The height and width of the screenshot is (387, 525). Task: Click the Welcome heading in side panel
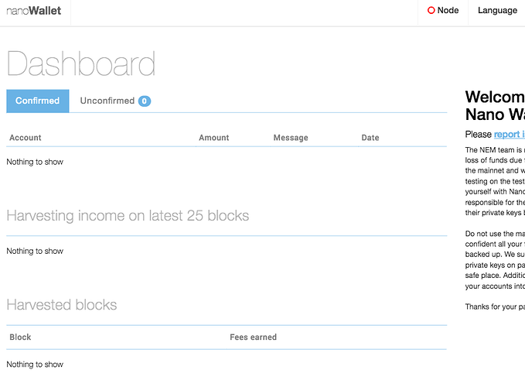[x=495, y=105]
